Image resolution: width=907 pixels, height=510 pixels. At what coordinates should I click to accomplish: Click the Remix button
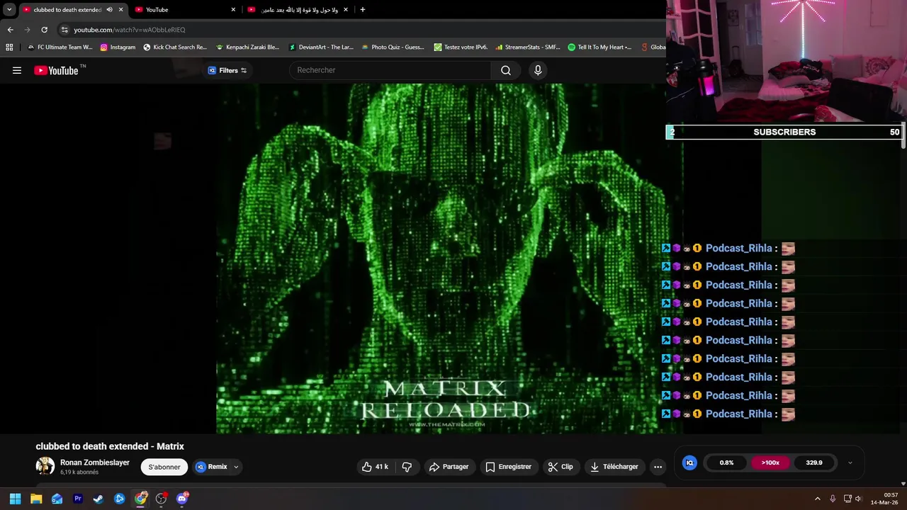click(x=211, y=467)
